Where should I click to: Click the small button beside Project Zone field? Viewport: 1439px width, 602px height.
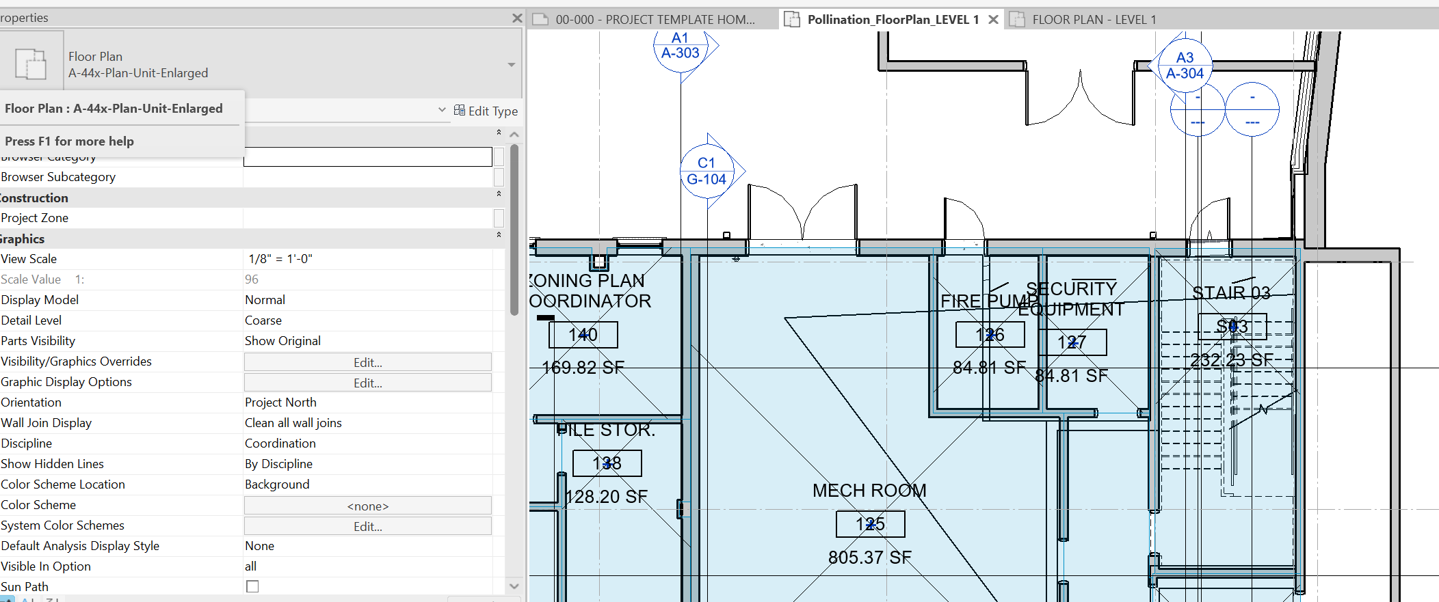499,218
